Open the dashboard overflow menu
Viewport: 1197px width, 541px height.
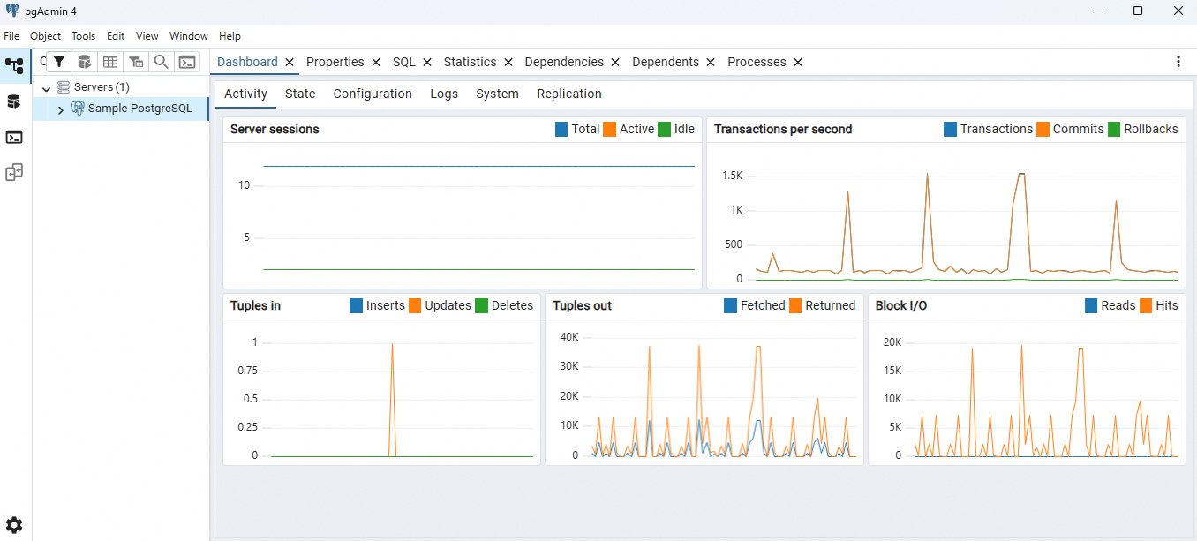[1178, 61]
